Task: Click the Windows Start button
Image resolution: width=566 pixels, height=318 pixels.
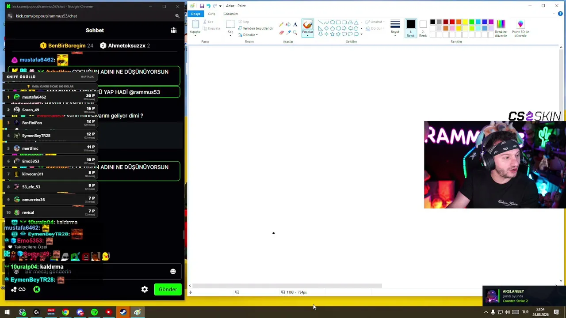Action: 7,312
